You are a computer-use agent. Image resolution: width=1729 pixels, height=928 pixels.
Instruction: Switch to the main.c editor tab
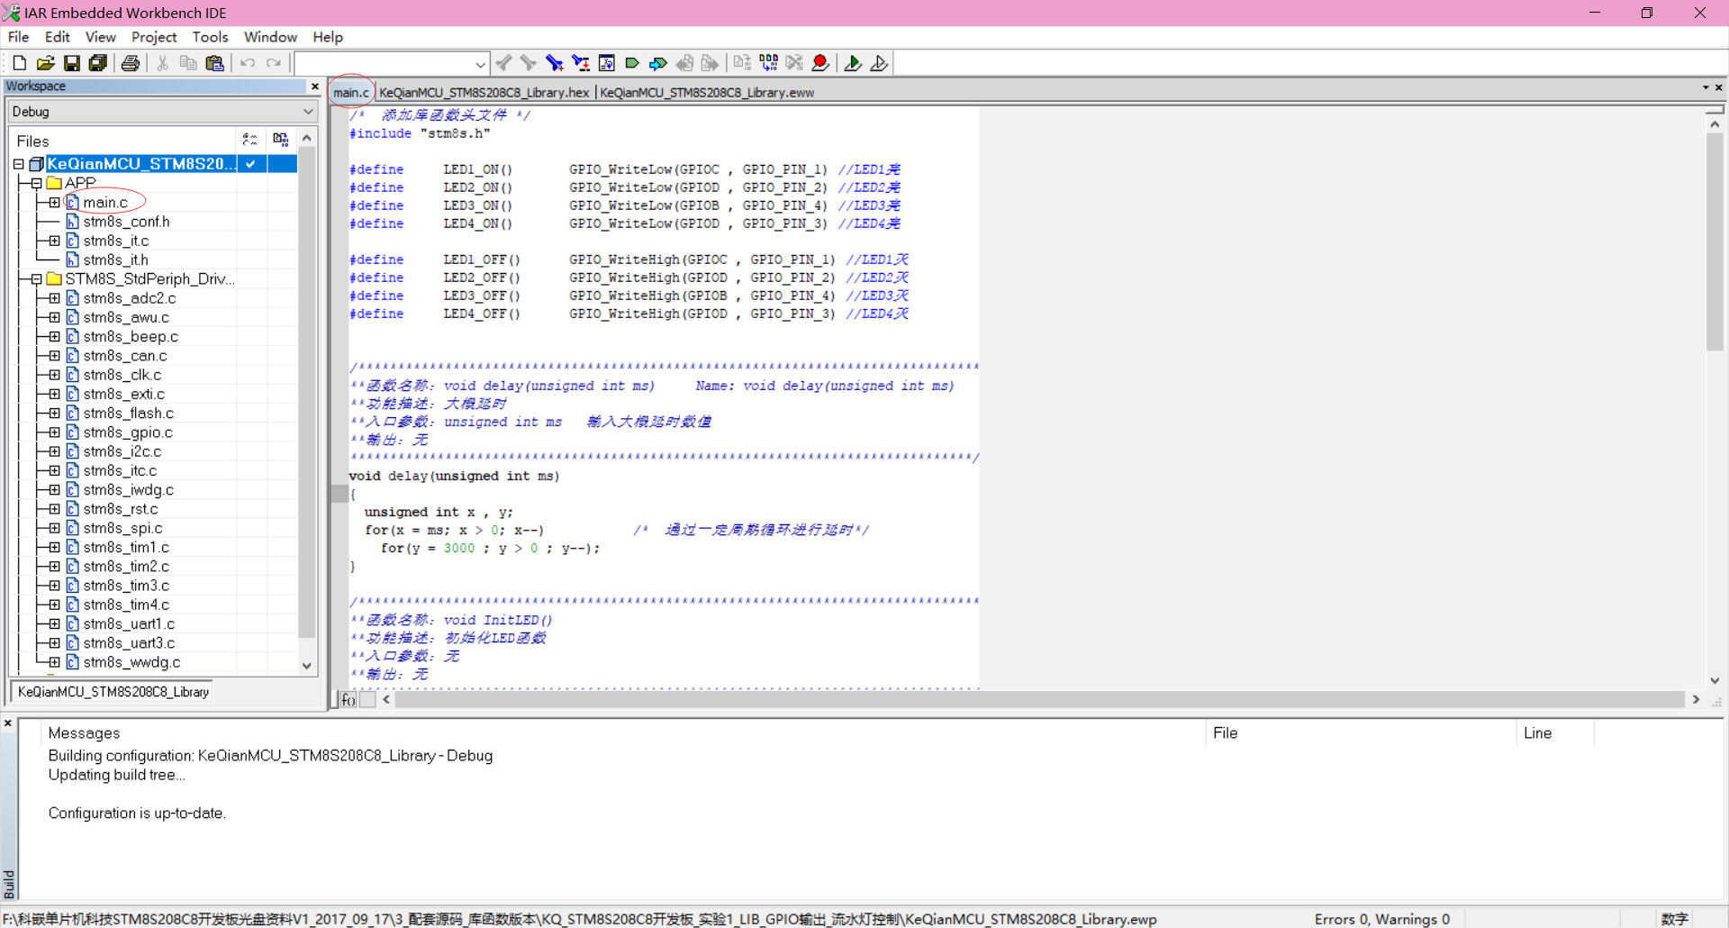tap(351, 93)
